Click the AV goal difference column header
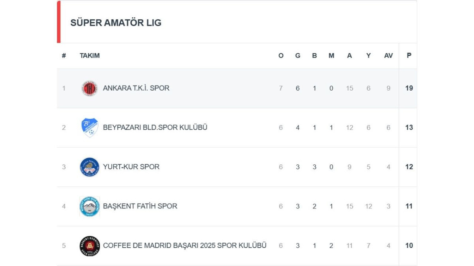 388,56
